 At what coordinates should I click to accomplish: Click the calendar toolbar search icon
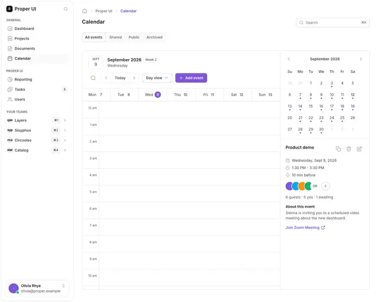[x=93, y=78]
